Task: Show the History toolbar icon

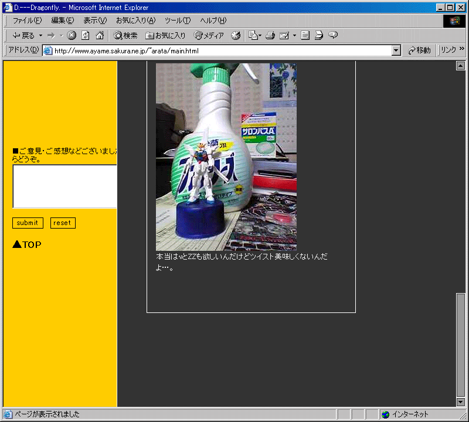Action: point(236,36)
